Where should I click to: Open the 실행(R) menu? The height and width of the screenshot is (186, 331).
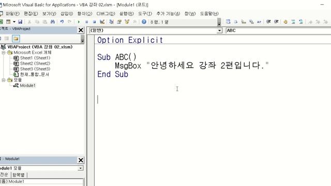pyautogui.click(x=127, y=13)
